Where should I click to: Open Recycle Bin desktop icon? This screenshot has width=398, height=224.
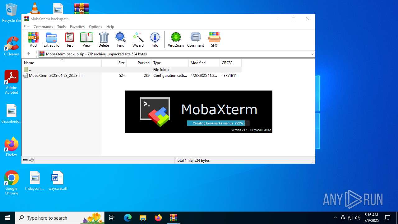12,13
